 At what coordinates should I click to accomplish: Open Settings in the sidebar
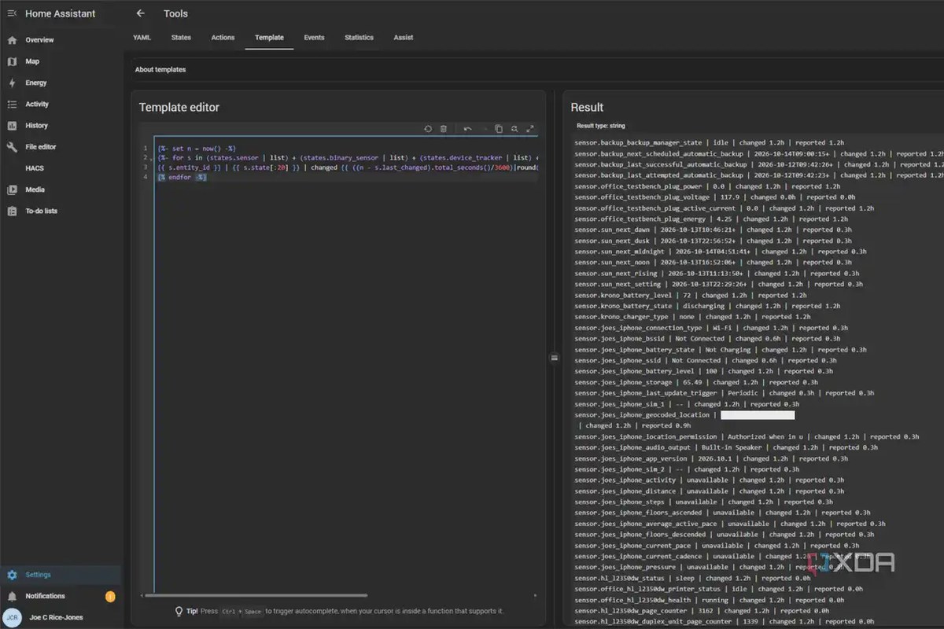point(61,575)
